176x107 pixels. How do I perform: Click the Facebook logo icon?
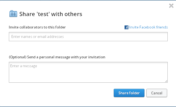click(126, 27)
